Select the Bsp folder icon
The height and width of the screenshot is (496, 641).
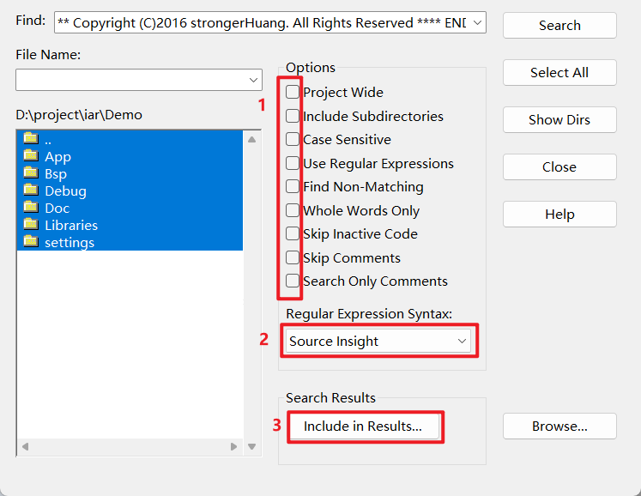31,172
